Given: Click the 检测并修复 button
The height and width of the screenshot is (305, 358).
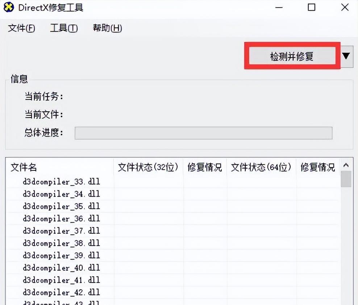Looking at the screenshot, I should pyautogui.click(x=292, y=56).
